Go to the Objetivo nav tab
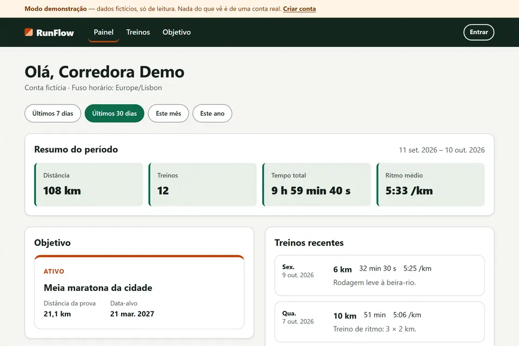The image size is (519, 346). 176,32
